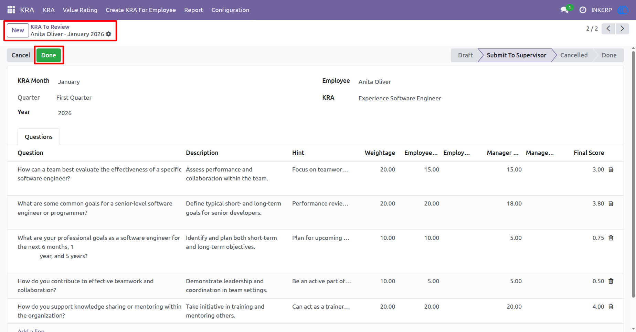Sort by the Weightage column header
The width and height of the screenshot is (636, 332).
pos(380,153)
